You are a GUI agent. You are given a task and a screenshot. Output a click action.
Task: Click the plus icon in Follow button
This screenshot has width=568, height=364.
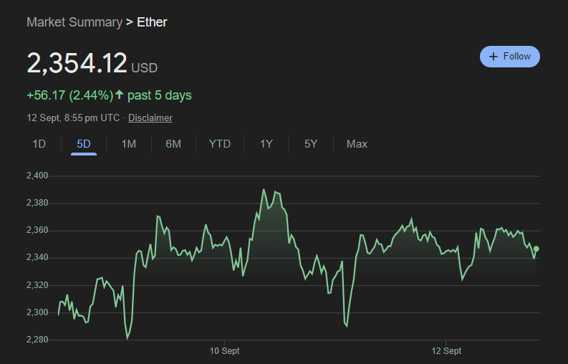pos(493,57)
